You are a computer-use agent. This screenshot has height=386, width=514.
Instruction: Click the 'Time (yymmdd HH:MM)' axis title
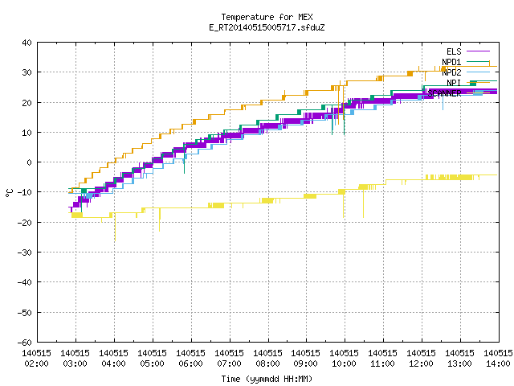(267, 379)
